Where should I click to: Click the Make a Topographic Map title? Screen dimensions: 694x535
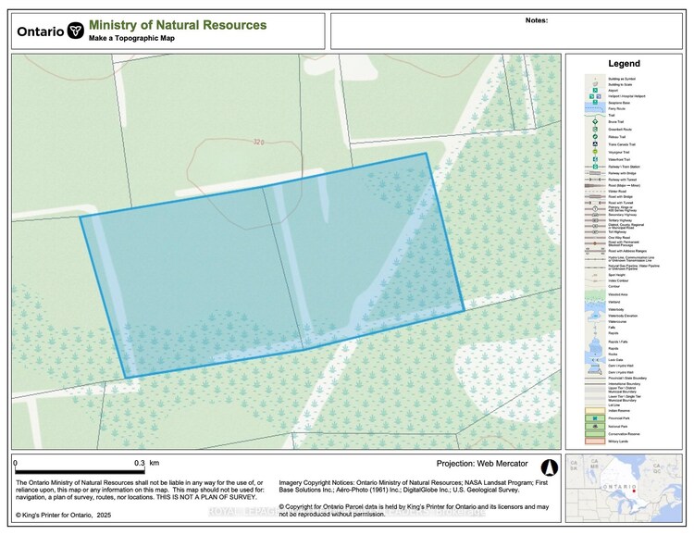(x=131, y=39)
